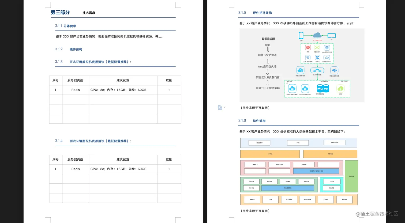405x223 pixels.
Task: Click the green 阿里DCDN icon
Action: pos(317,48)
